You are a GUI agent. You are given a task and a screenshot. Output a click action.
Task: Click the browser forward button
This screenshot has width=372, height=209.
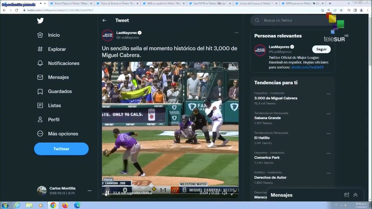click(x=10, y=10)
